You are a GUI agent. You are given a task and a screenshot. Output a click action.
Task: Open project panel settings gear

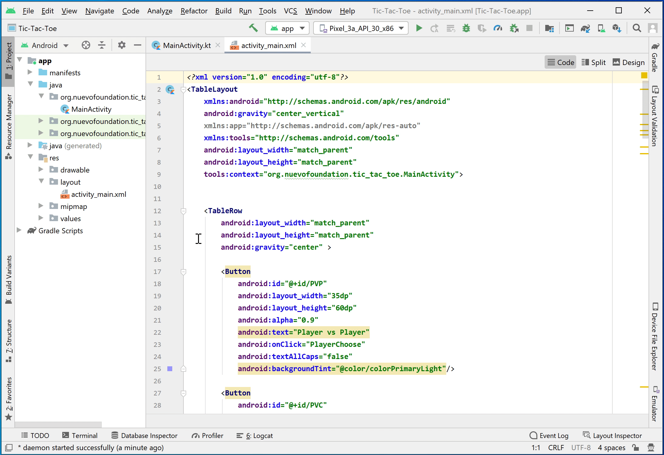(122, 45)
